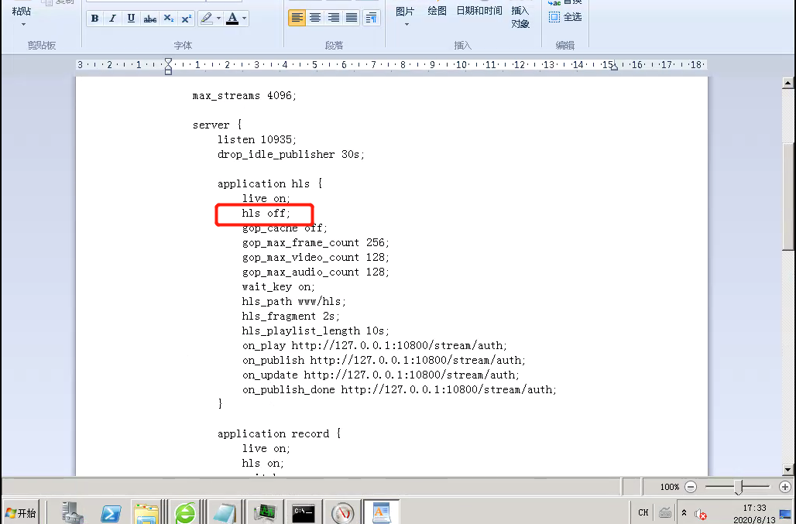Insert 日期和时间 date and time

(479, 11)
